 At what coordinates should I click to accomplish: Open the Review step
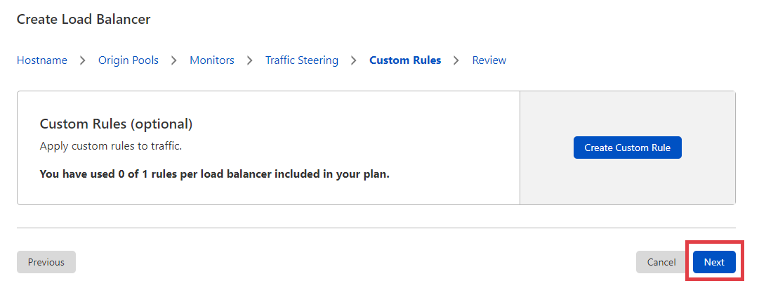pyautogui.click(x=489, y=60)
